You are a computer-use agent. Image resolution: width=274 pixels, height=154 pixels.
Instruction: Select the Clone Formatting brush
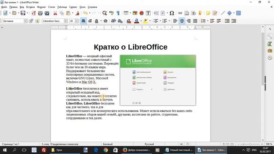pos(77,13)
